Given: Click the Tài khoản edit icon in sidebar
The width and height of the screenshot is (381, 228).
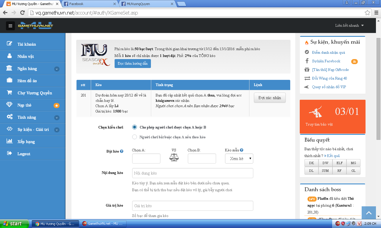Looking at the screenshot, I should coord(10,44).
